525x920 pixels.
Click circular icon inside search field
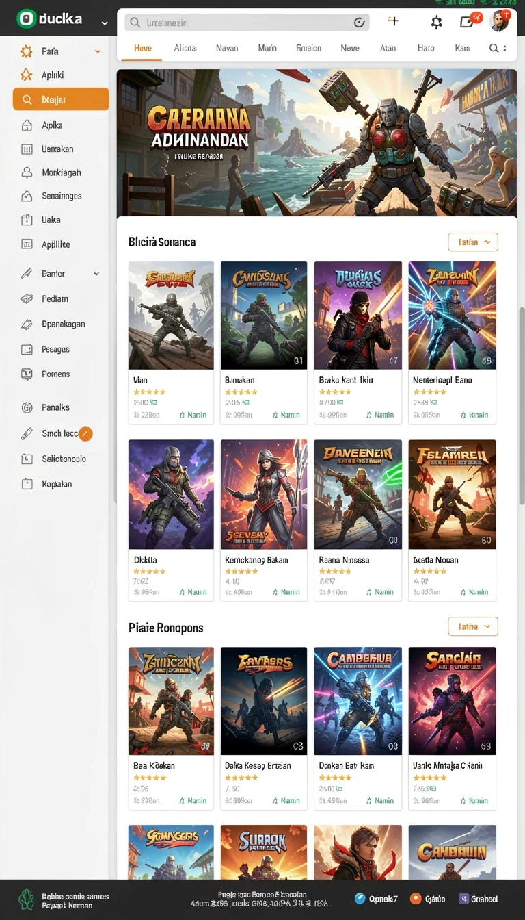coord(359,23)
